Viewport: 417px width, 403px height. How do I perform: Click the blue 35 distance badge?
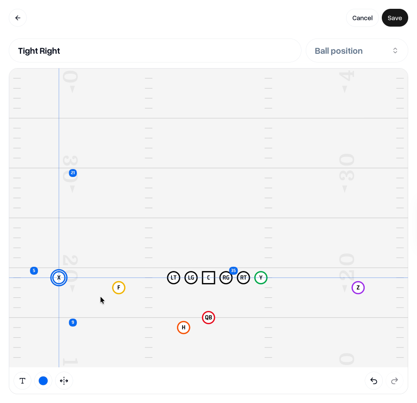point(234,271)
